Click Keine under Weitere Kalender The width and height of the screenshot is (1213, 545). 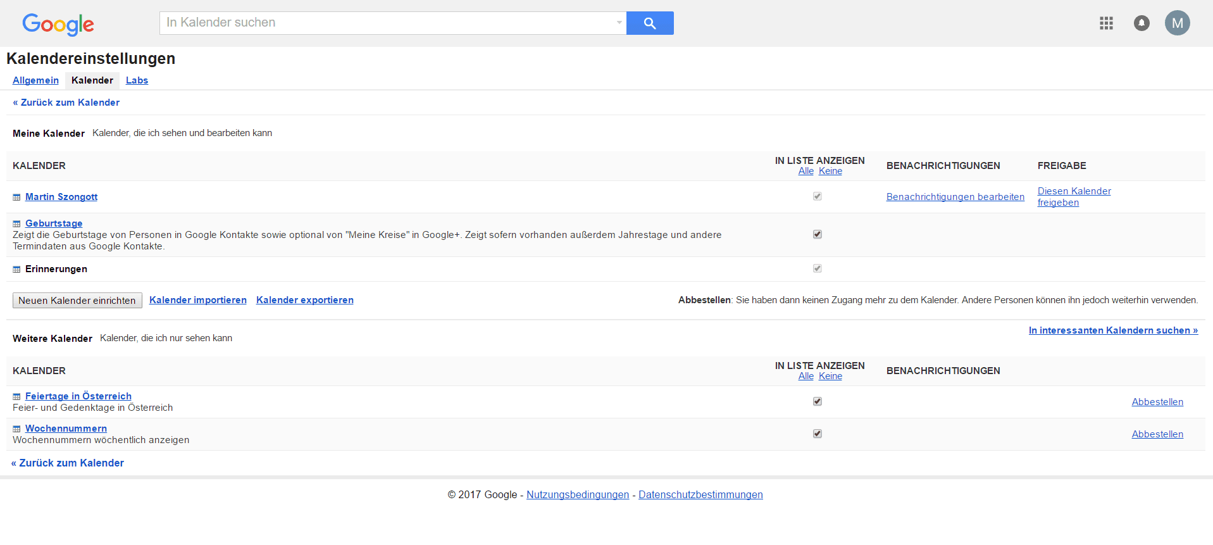pos(830,376)
